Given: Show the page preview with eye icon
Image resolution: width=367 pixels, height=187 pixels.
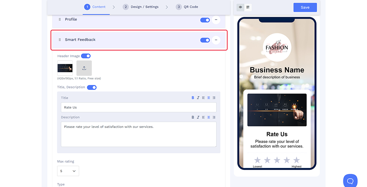Looking at the screenshot, I should (x=240, y=7).
